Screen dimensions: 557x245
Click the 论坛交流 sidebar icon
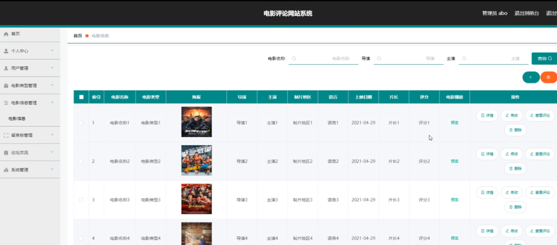pos(5,153)
